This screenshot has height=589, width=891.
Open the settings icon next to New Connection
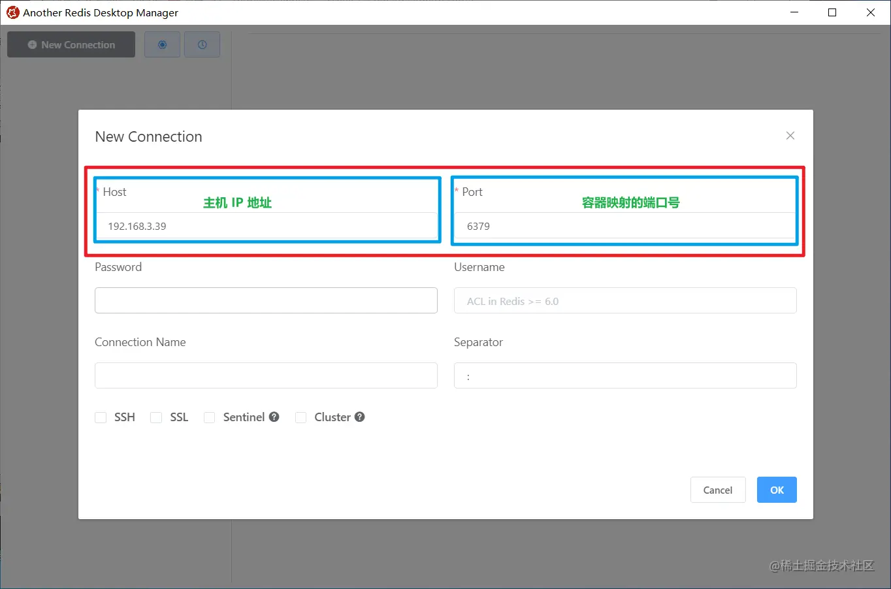pyautogui.click(x=162, y=44)
